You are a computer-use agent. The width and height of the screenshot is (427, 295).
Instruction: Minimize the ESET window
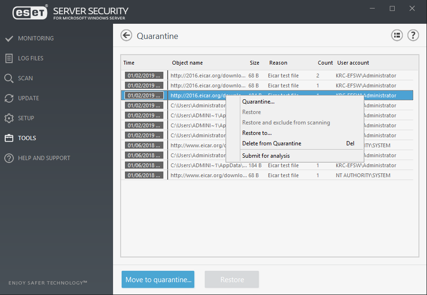tap(372, 9)
